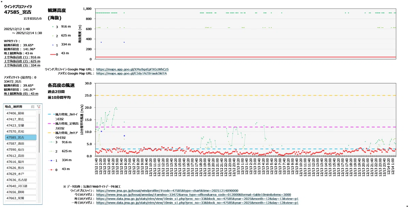409x209 pixels.
Task: Select 47406_留萌 in the slicer
Action: [x=20, y=113]
